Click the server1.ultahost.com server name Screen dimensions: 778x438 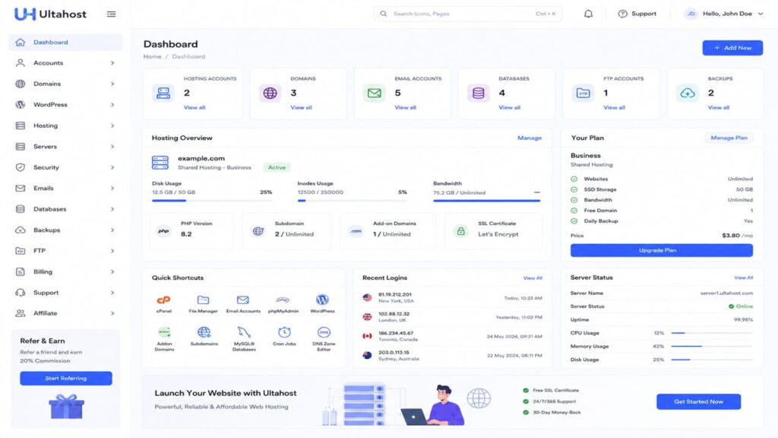726,293
